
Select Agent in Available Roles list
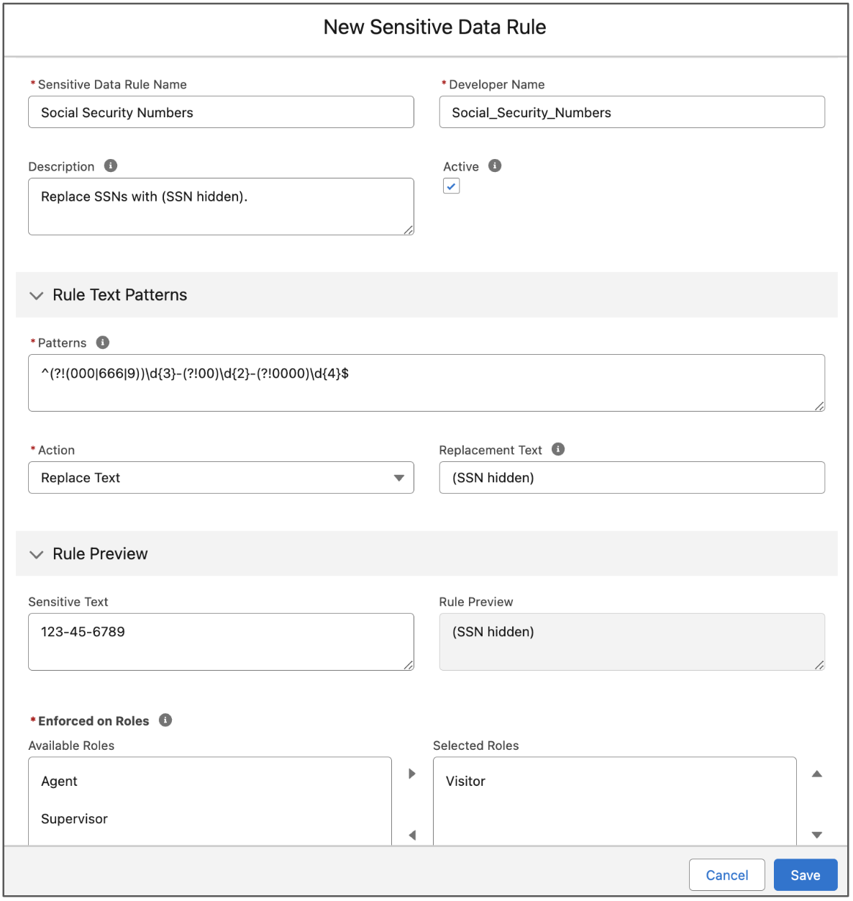pyautogui.click(x=60, y=782)
